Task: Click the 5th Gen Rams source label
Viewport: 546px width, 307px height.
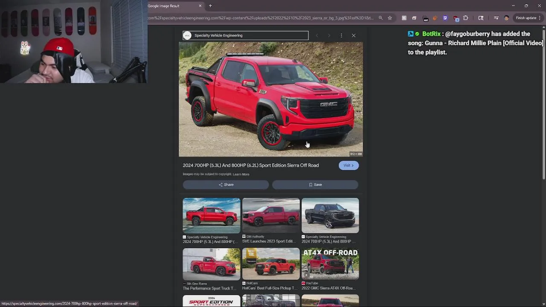Action: coord(197,284)
